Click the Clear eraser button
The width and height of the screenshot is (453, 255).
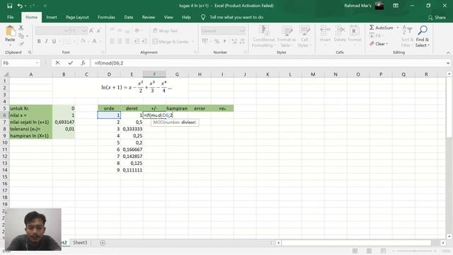379,44
